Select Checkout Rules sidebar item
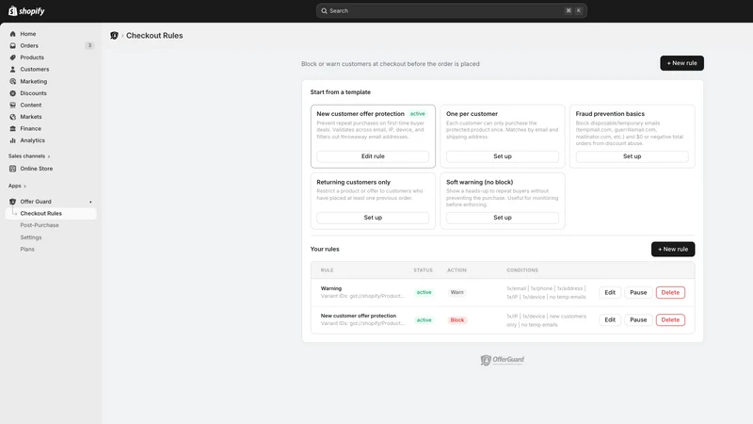The width and height of the screenshot is (753, 424). 51,214
